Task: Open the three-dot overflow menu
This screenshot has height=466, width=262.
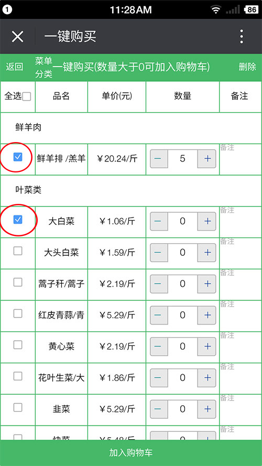Action: point(242,37)
